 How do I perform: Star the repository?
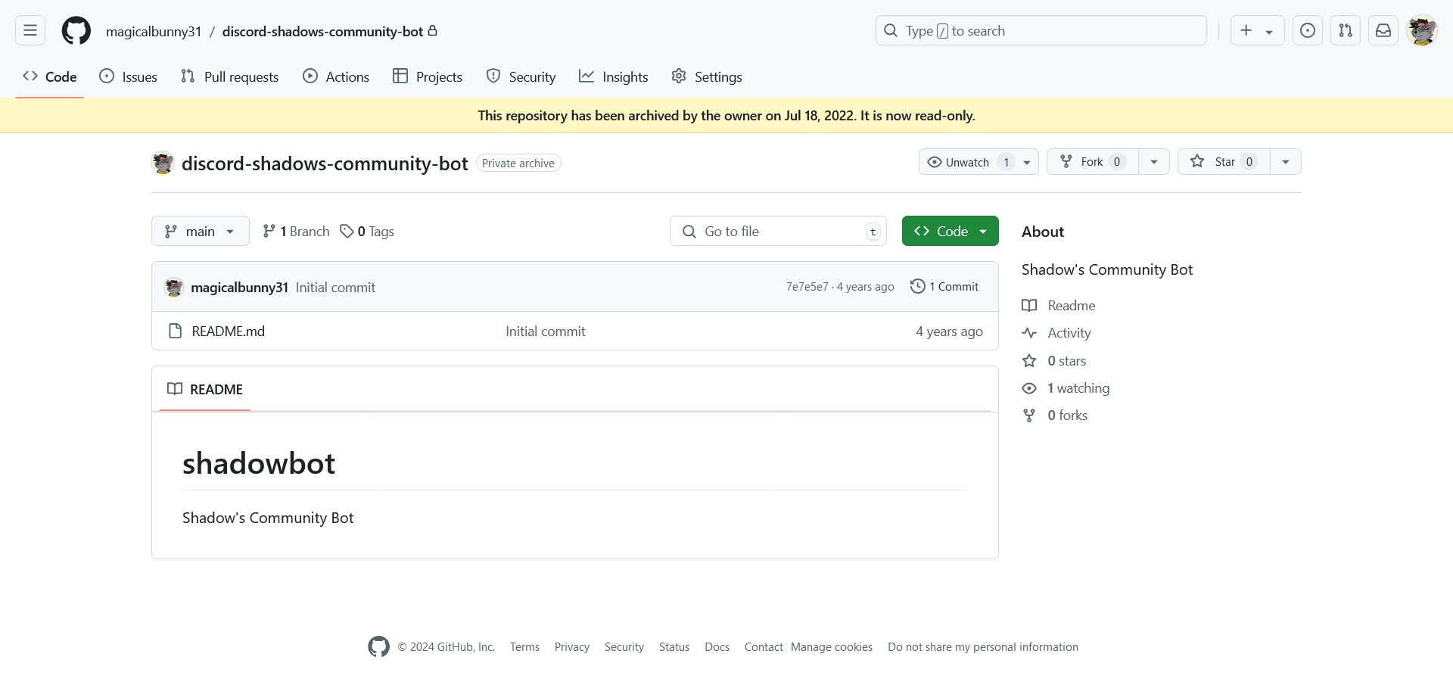(x=1224, y=162)
